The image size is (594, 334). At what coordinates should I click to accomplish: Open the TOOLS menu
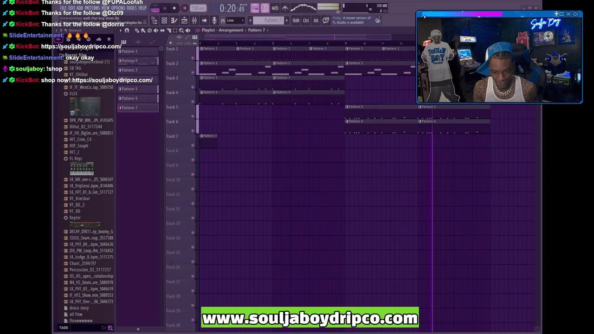click(132, 8)
